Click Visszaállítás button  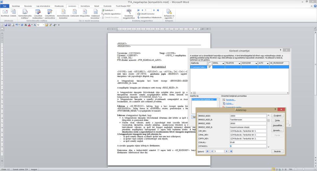pos(277,126)
